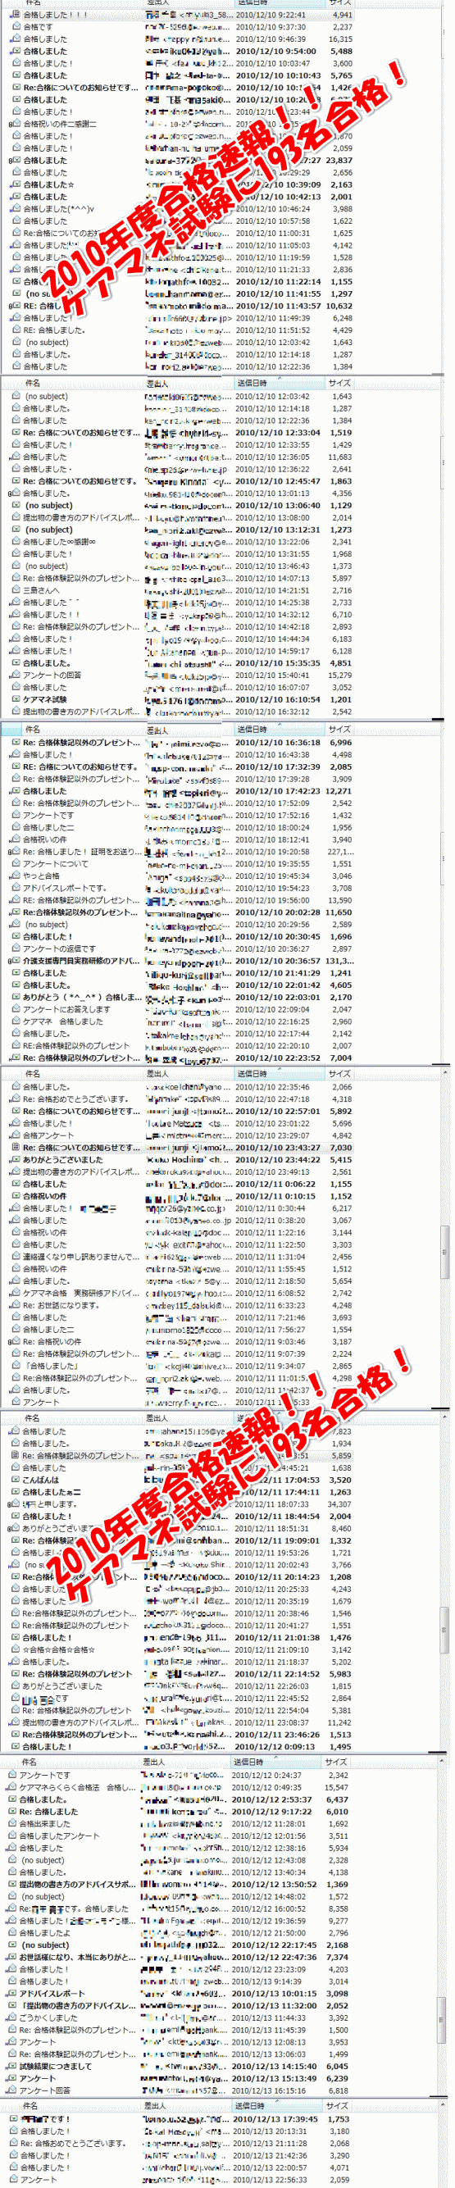
Task: Click envelope icon of '合格しました∞感謝∞' email
Action: [x=16, y=542]
